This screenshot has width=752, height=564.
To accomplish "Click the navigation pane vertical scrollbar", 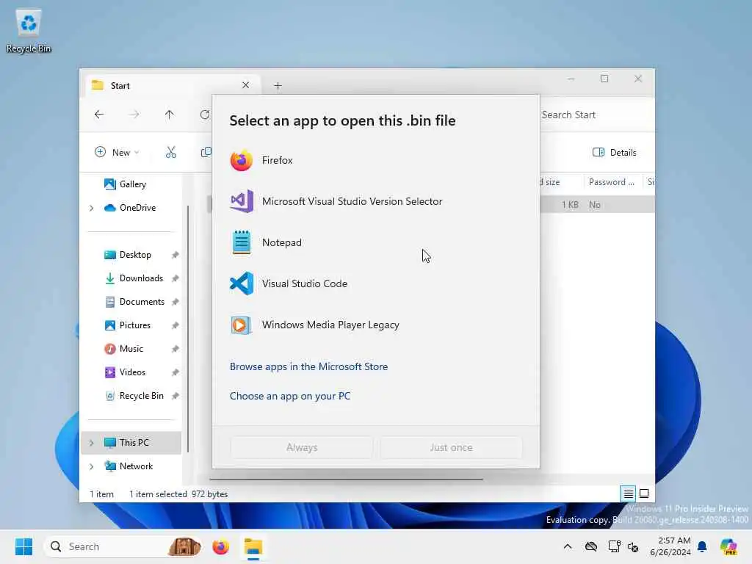I will pyautogui.click(x=188, y=328).
